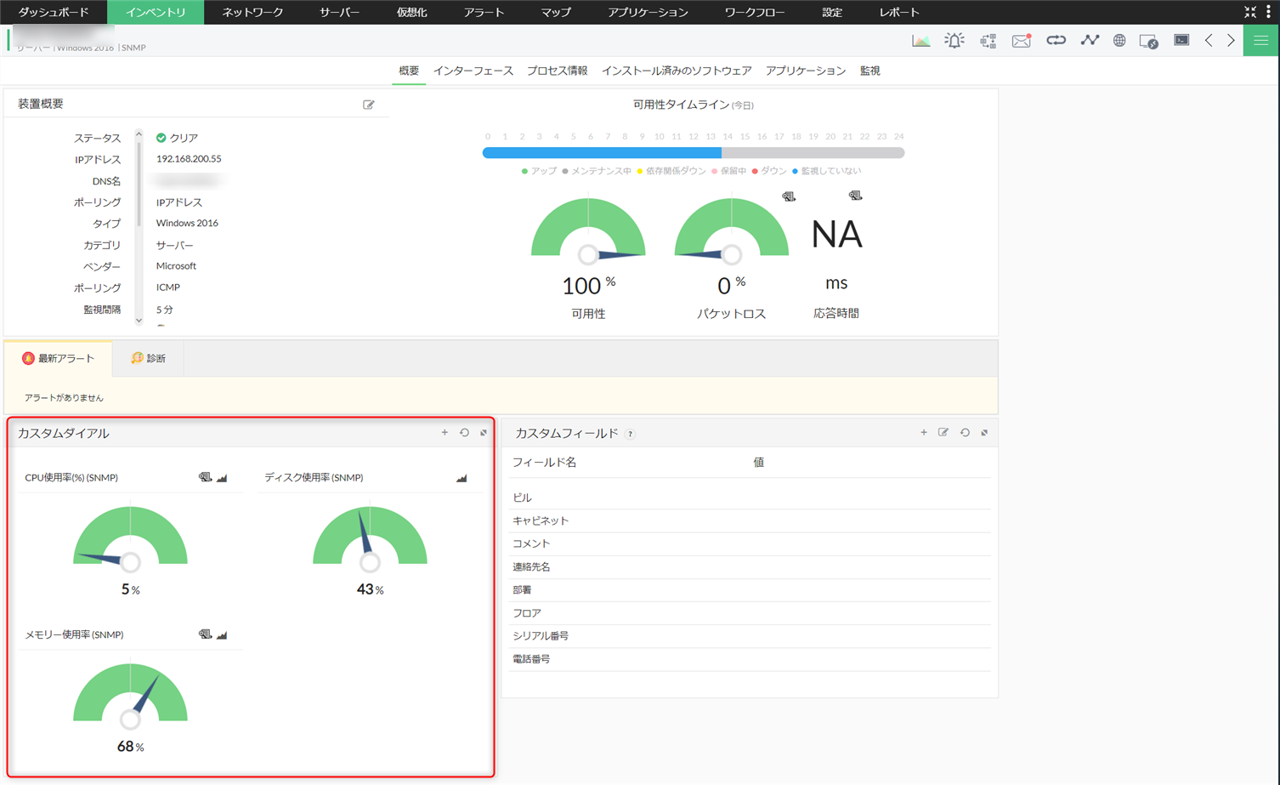Click the envelope mail icon with red dot
The width and height of the screenshot is (1280, 785).
pyautogui.click(x=1022, y=41)
